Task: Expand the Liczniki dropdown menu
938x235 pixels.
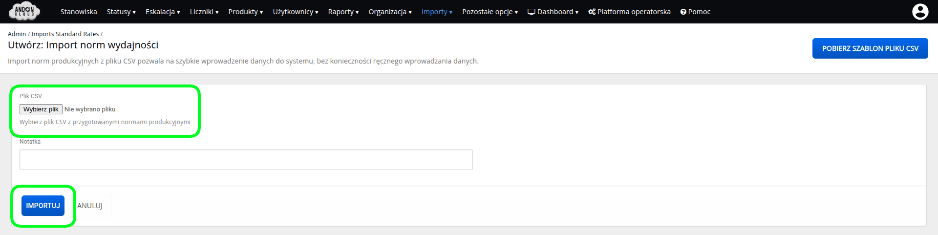Action: [204, 12]
